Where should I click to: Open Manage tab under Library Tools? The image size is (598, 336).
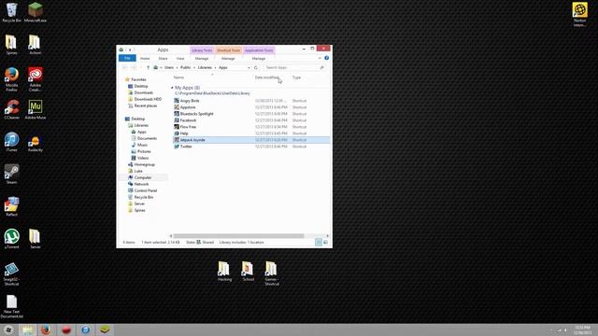[x=202, y=58]
